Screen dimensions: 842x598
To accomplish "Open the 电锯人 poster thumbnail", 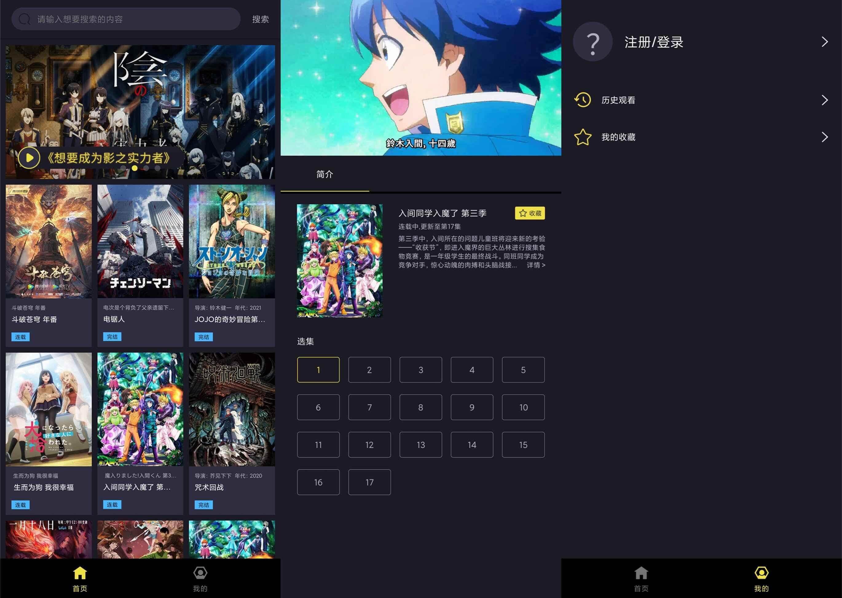I will coord(140,241).
